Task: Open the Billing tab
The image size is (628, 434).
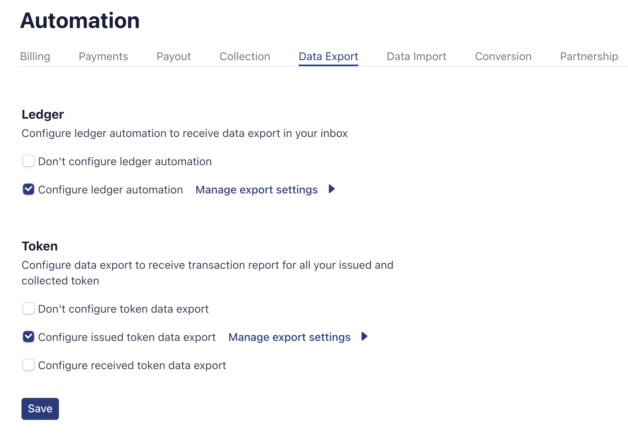Action: pos(35,56)
